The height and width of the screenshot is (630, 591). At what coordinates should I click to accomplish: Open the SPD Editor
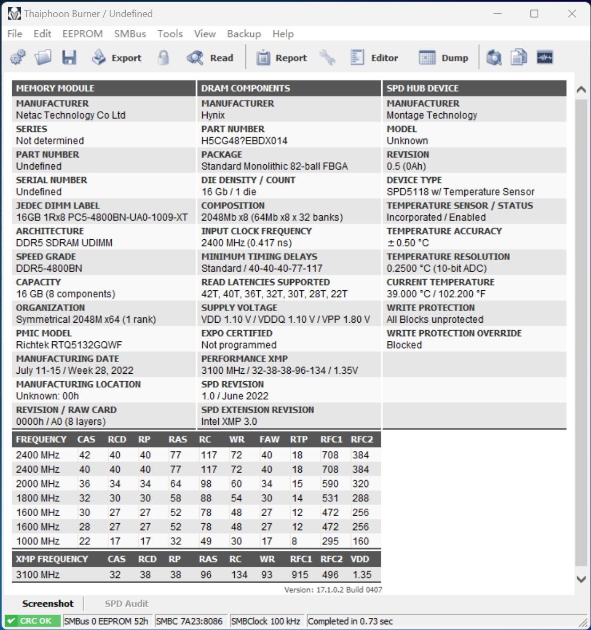pos(374,57)
